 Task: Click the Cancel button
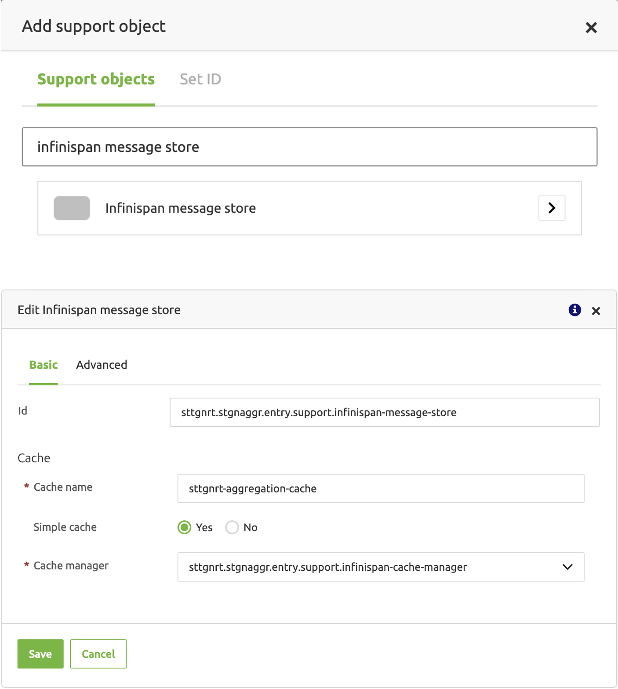coord(98,654)
